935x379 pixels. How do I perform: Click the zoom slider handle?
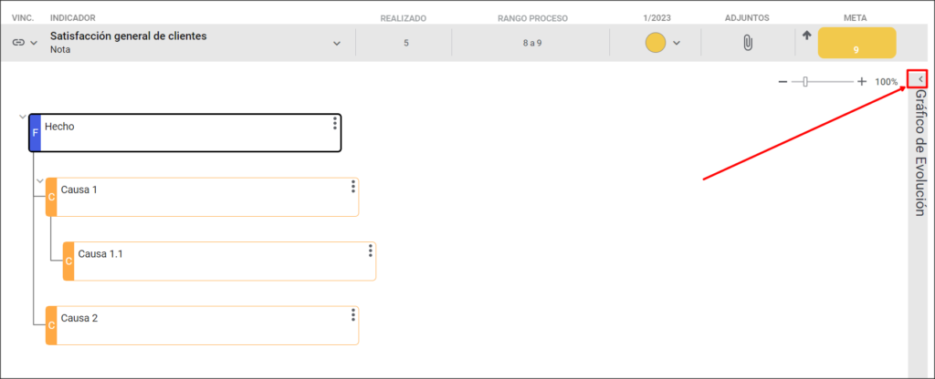pyautogui.click(x=805, y=81)
